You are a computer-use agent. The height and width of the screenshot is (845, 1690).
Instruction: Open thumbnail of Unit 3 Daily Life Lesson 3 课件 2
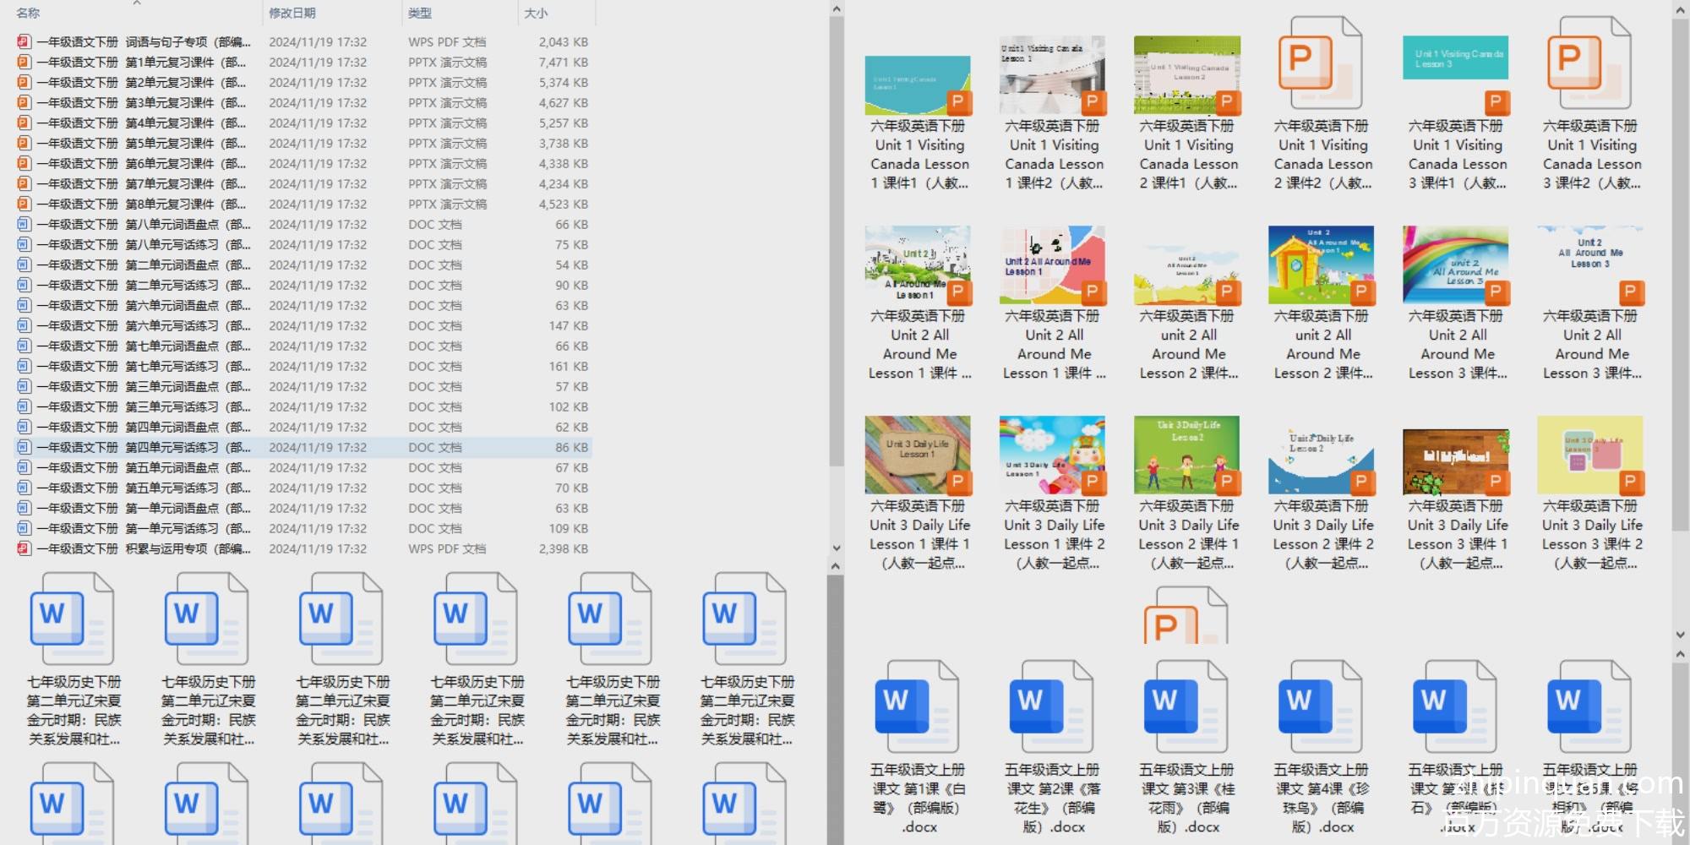1590,455
